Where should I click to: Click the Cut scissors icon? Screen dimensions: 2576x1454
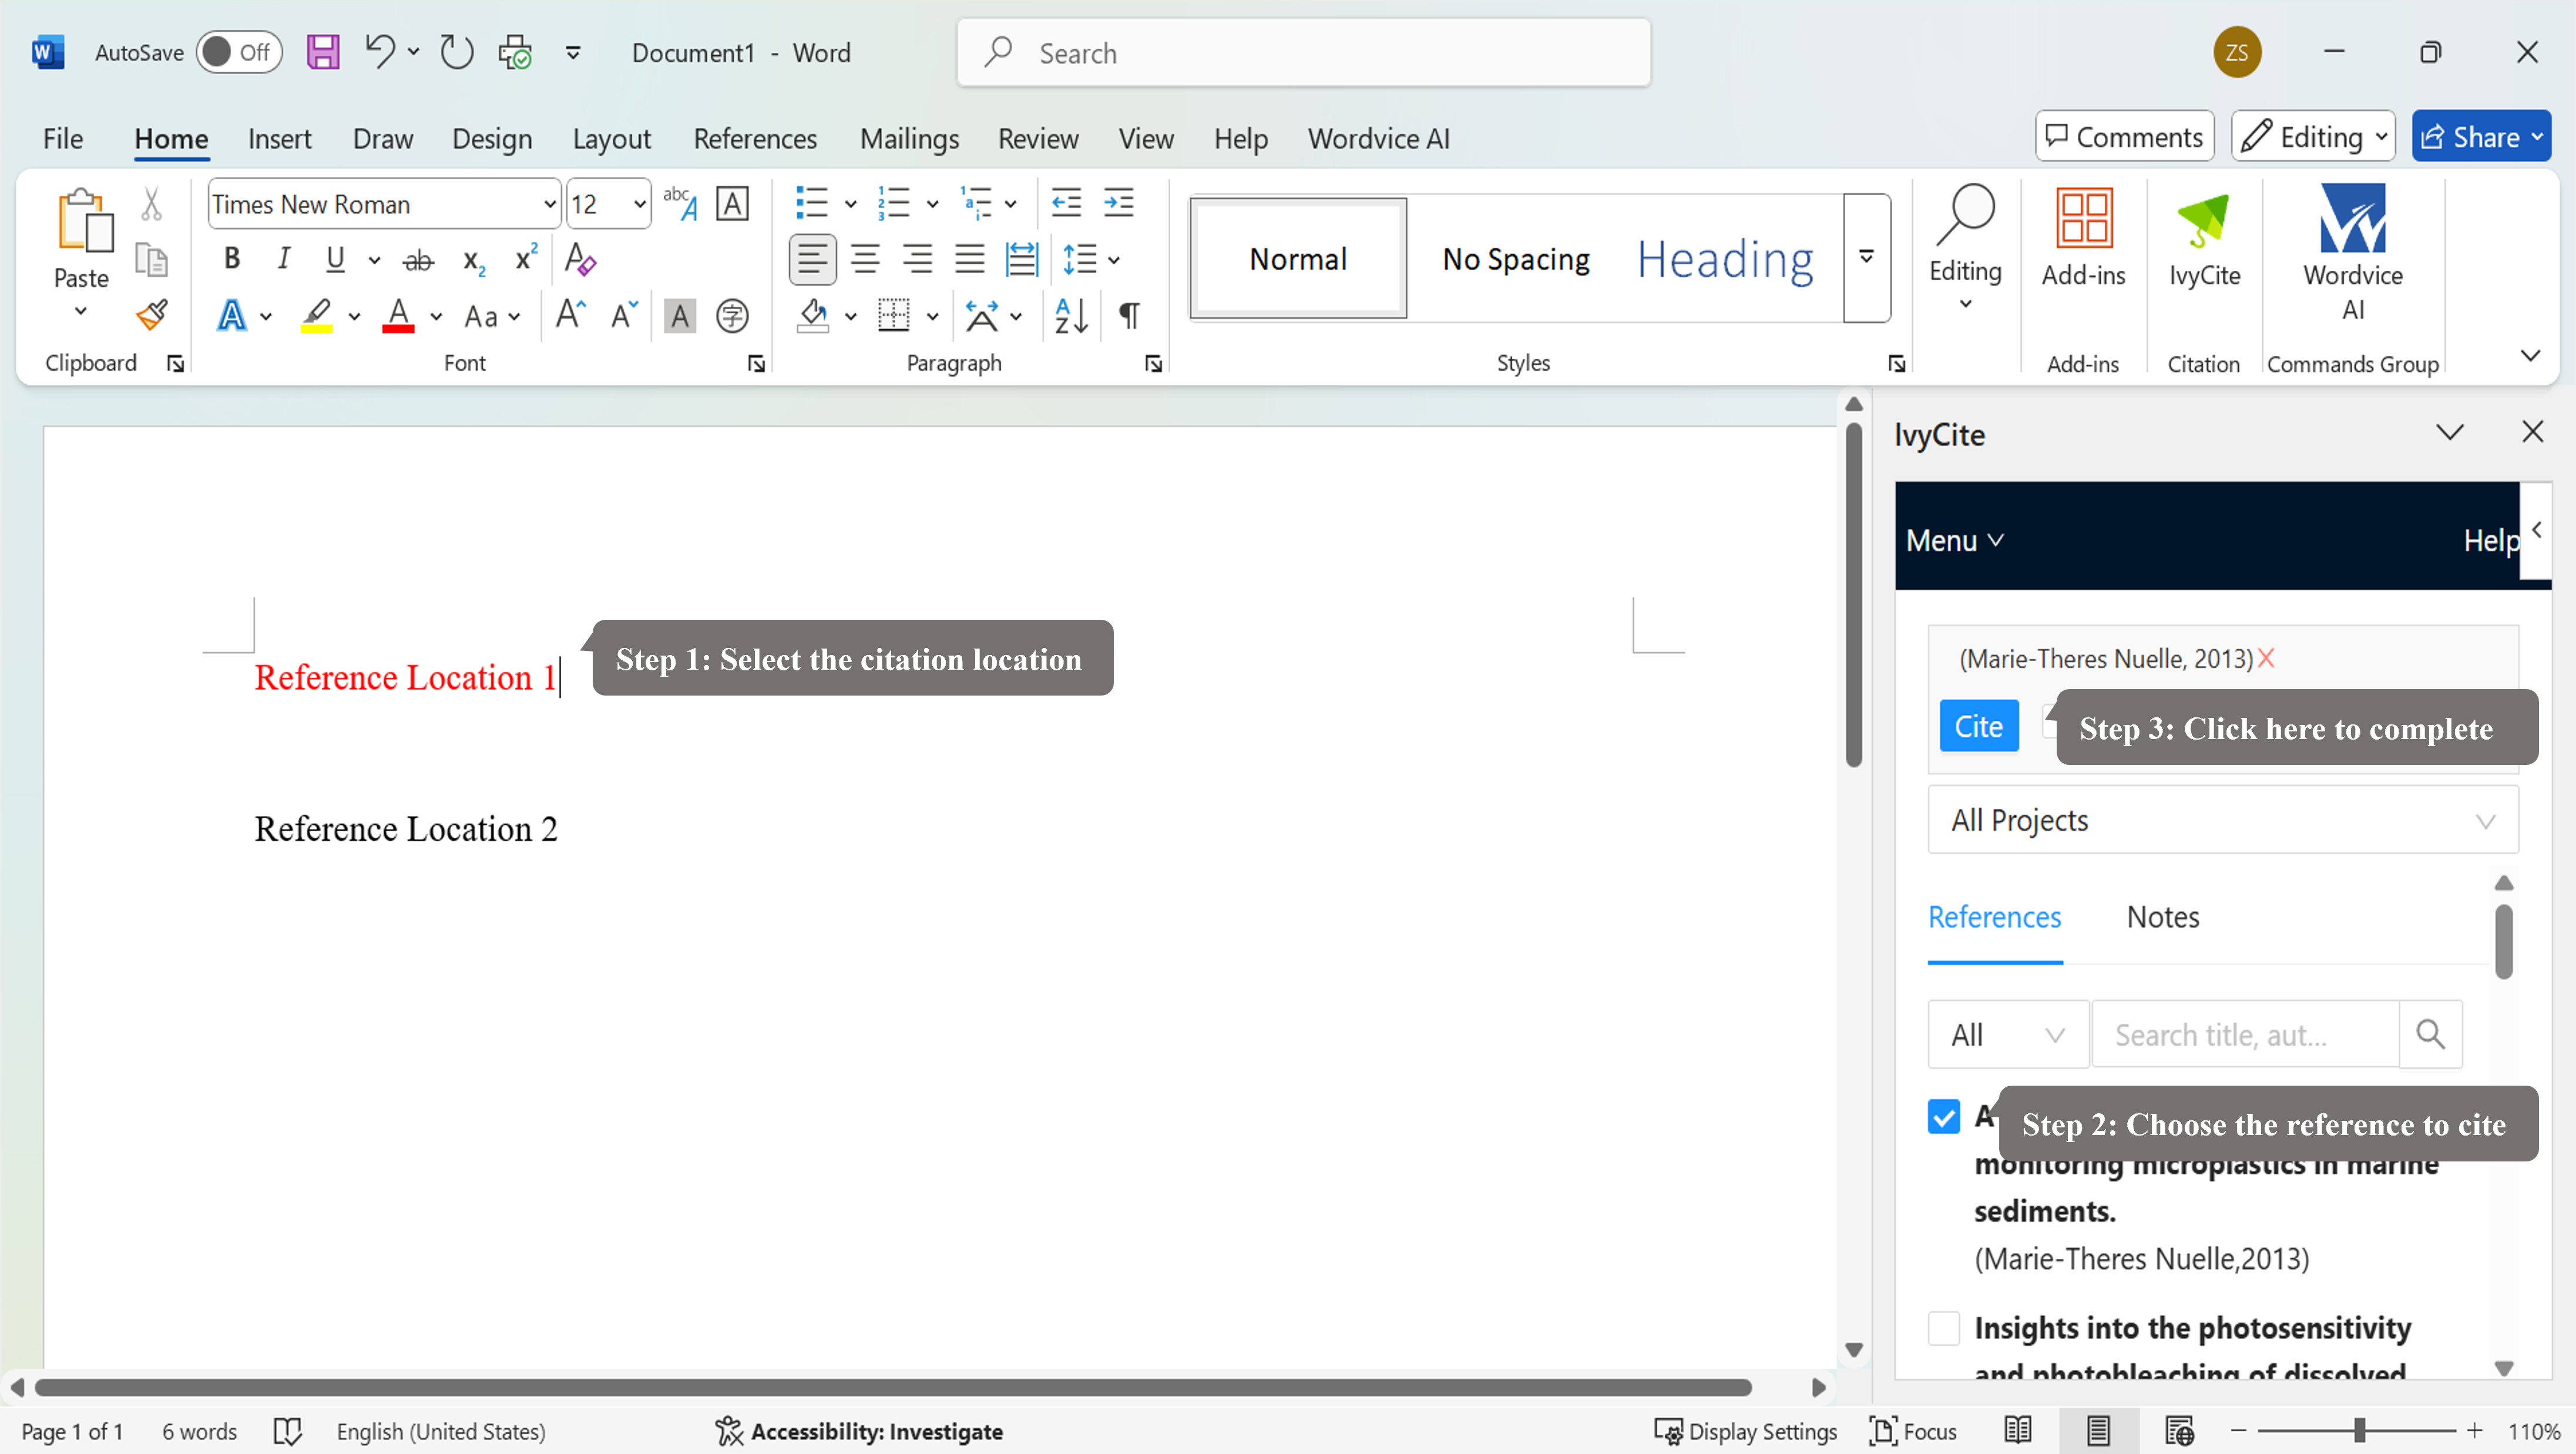[x=151, y=204]
